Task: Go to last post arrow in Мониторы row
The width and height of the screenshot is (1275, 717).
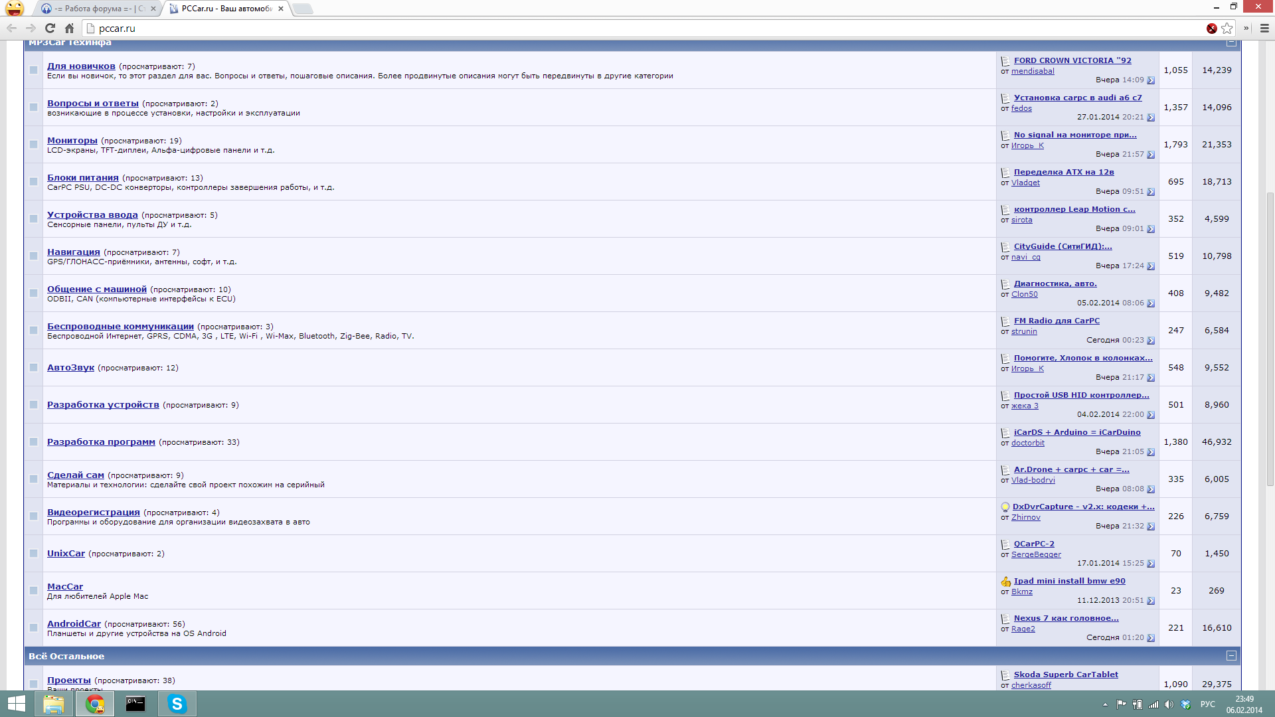Action: click(x=1151, y=155)
